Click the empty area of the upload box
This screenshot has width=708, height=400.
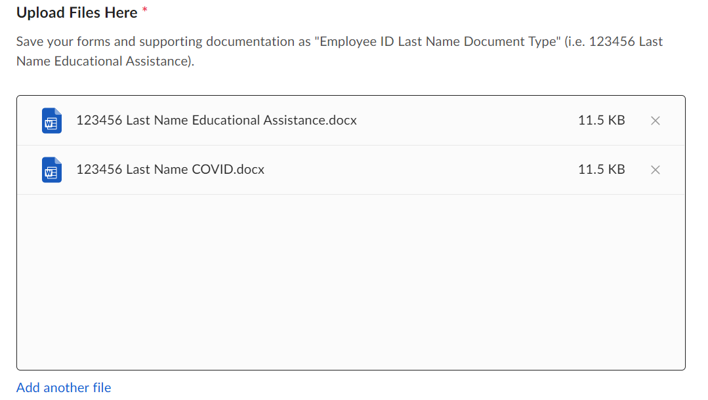coord(351,282)
